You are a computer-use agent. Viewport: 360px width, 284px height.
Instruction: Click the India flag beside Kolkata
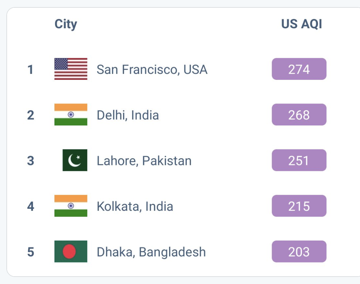point(71,206)
